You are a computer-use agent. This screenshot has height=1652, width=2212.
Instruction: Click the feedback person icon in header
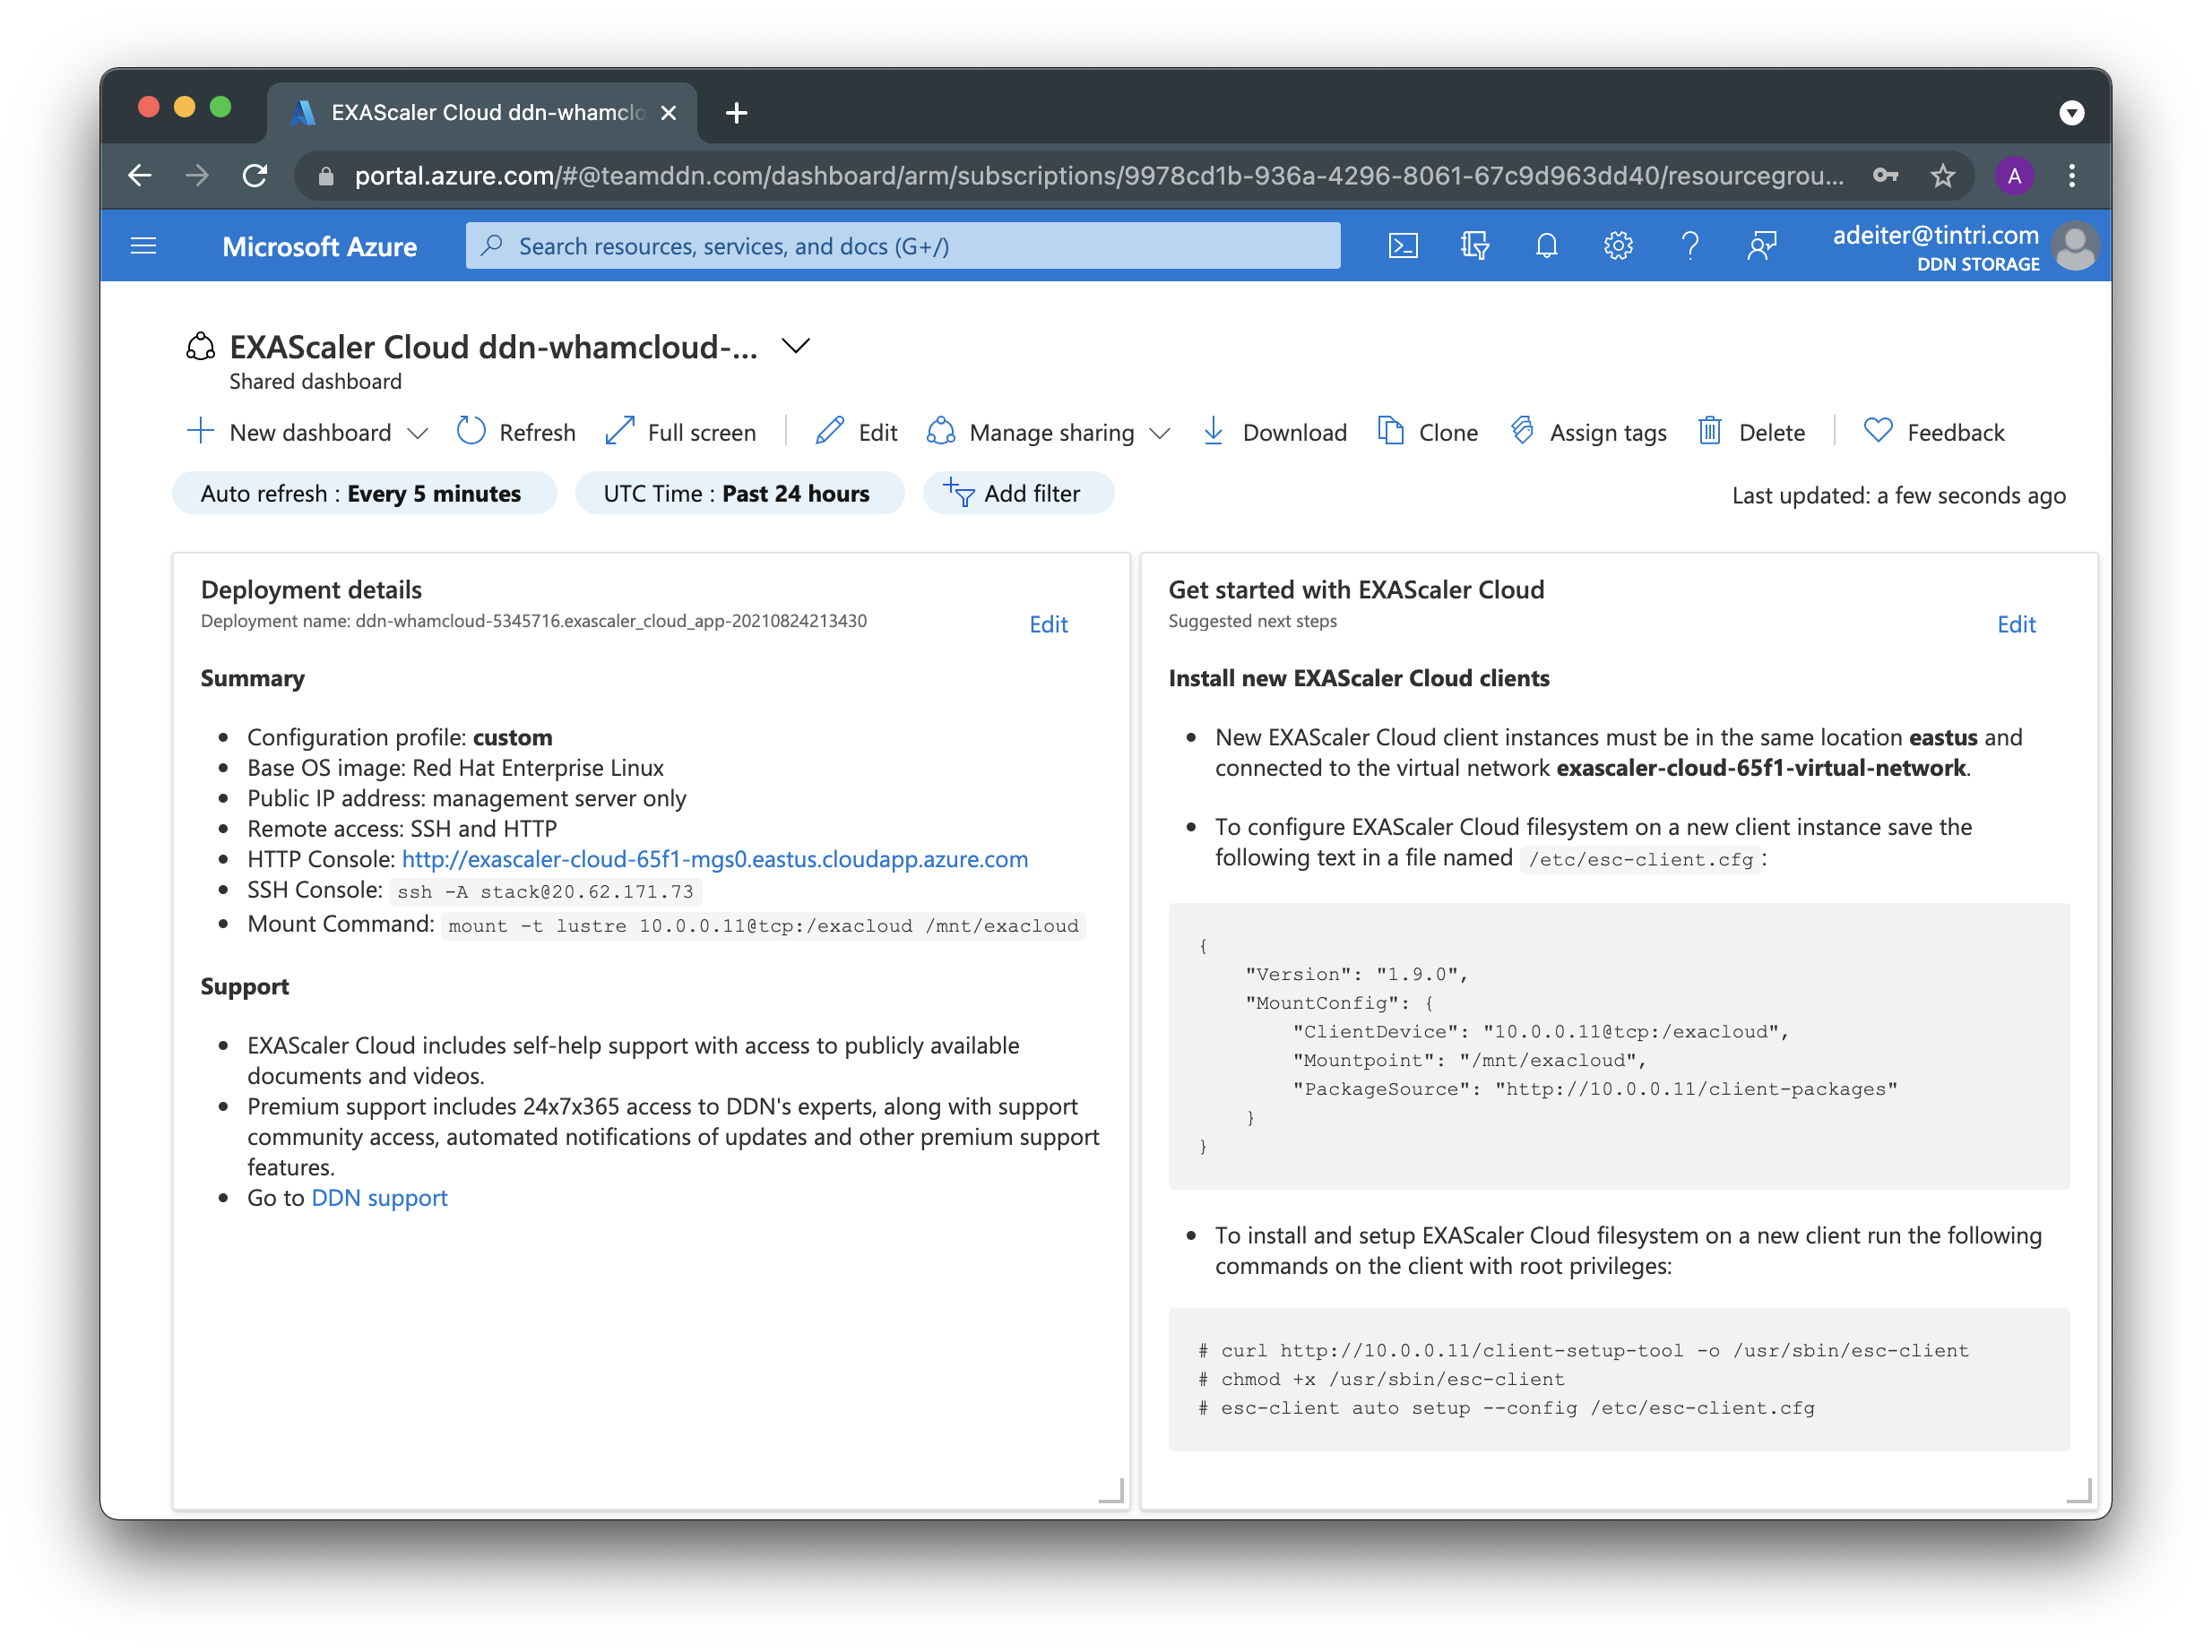click(1761, 245)
